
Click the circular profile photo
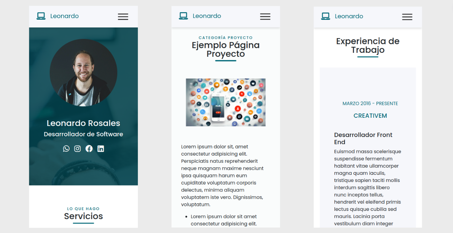(83, 73)
